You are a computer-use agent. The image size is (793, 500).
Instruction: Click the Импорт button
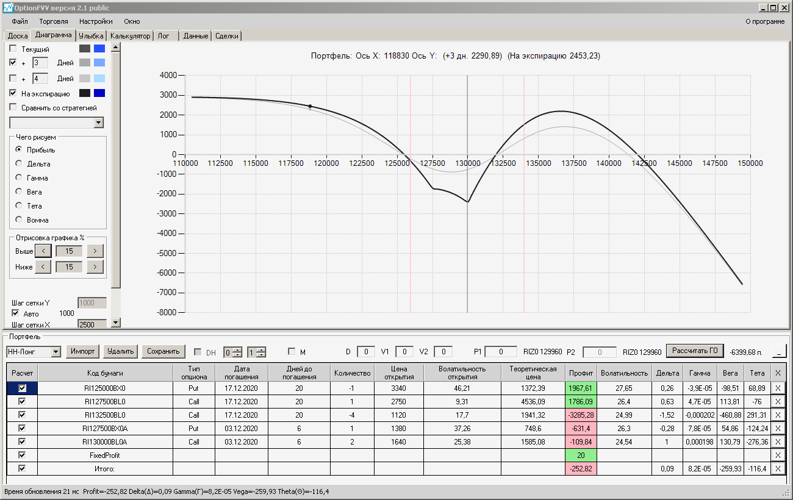(x=83, y=351)
